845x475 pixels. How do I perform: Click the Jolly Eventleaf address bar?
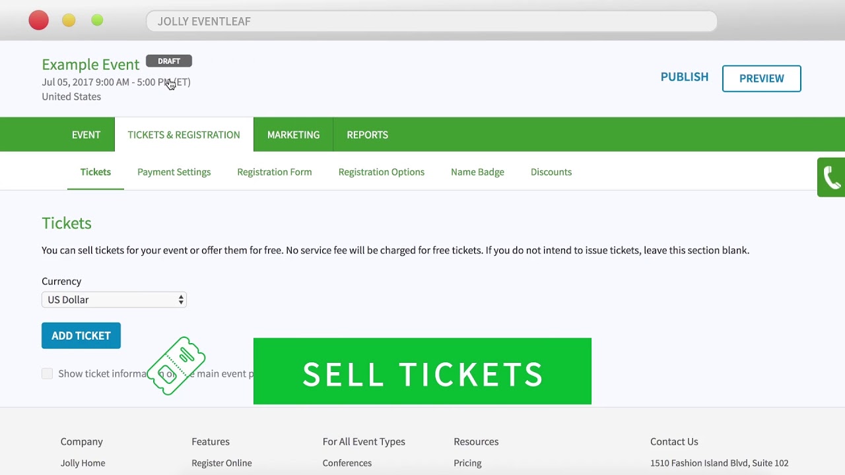coord(431,21)
